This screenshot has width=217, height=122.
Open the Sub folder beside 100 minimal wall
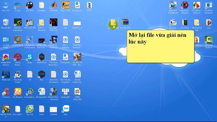click(209, 24)
